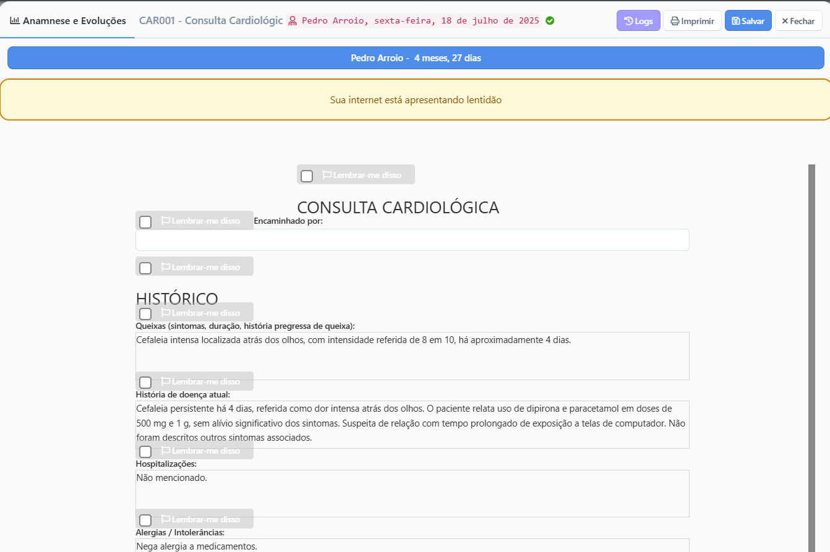830x552 pixels.
Task: Click the flag icon above Queixas label
Action: tap(166, 313)
